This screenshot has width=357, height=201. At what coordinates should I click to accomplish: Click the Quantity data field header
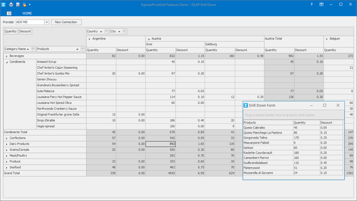pos(11,31)
